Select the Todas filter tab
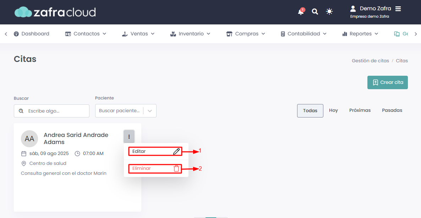421x218 pixels. (310, 111)
